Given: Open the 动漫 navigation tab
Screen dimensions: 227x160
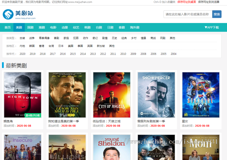Looking at the screenshot, I should pyautogui.click(x=65, y=27).
